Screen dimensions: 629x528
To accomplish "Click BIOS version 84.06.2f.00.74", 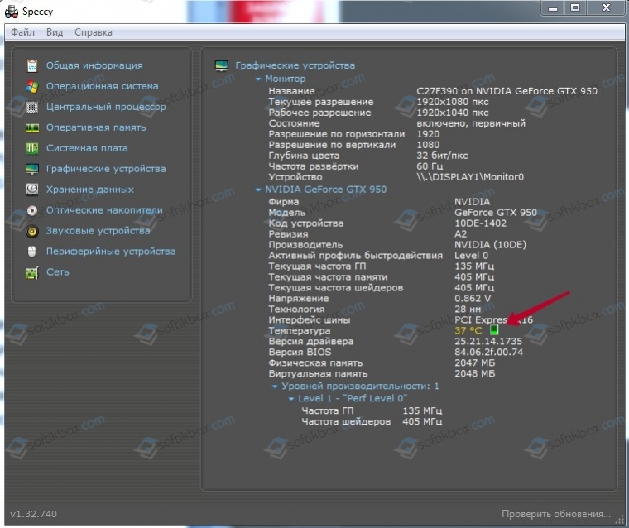I will tap(488, 353).
